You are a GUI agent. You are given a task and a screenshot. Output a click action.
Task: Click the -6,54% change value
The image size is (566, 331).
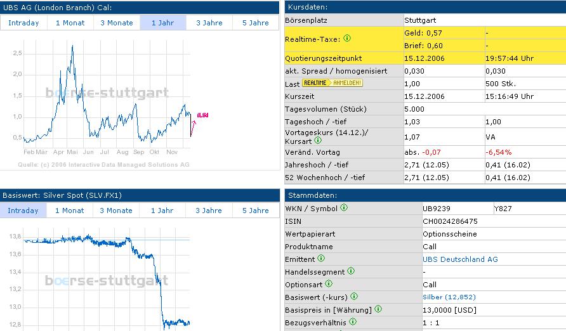[499, 152]
